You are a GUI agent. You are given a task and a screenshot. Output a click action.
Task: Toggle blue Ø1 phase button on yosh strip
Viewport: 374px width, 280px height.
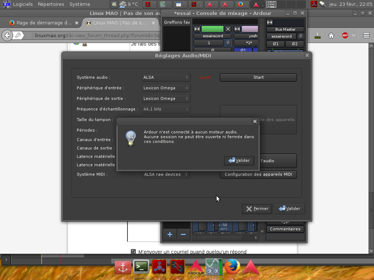pyautogui.click(x=243, y=50)
